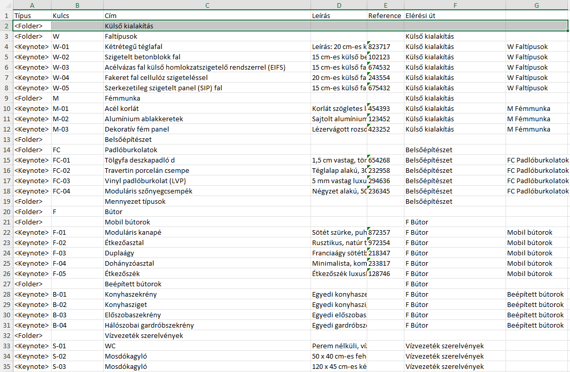Select column G header

536,5
